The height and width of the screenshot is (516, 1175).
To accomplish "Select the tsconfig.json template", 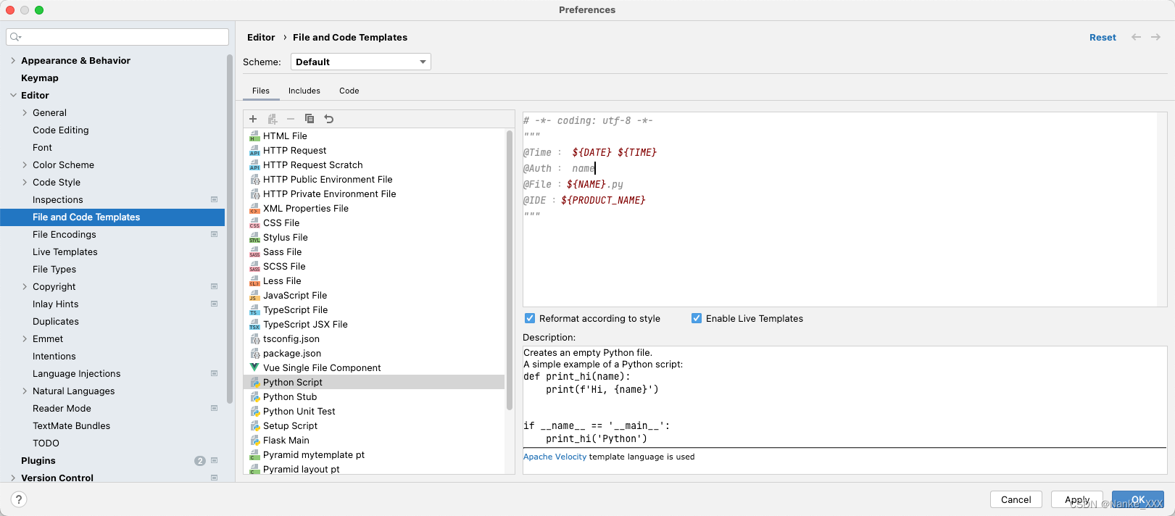I will (x=374, y=338).
